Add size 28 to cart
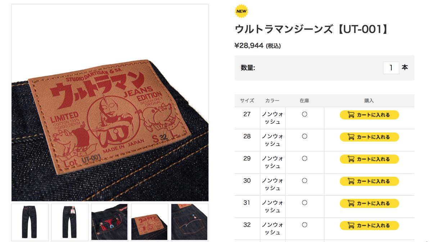The height and width of the screenshot is (242, 432). [369, 137]
